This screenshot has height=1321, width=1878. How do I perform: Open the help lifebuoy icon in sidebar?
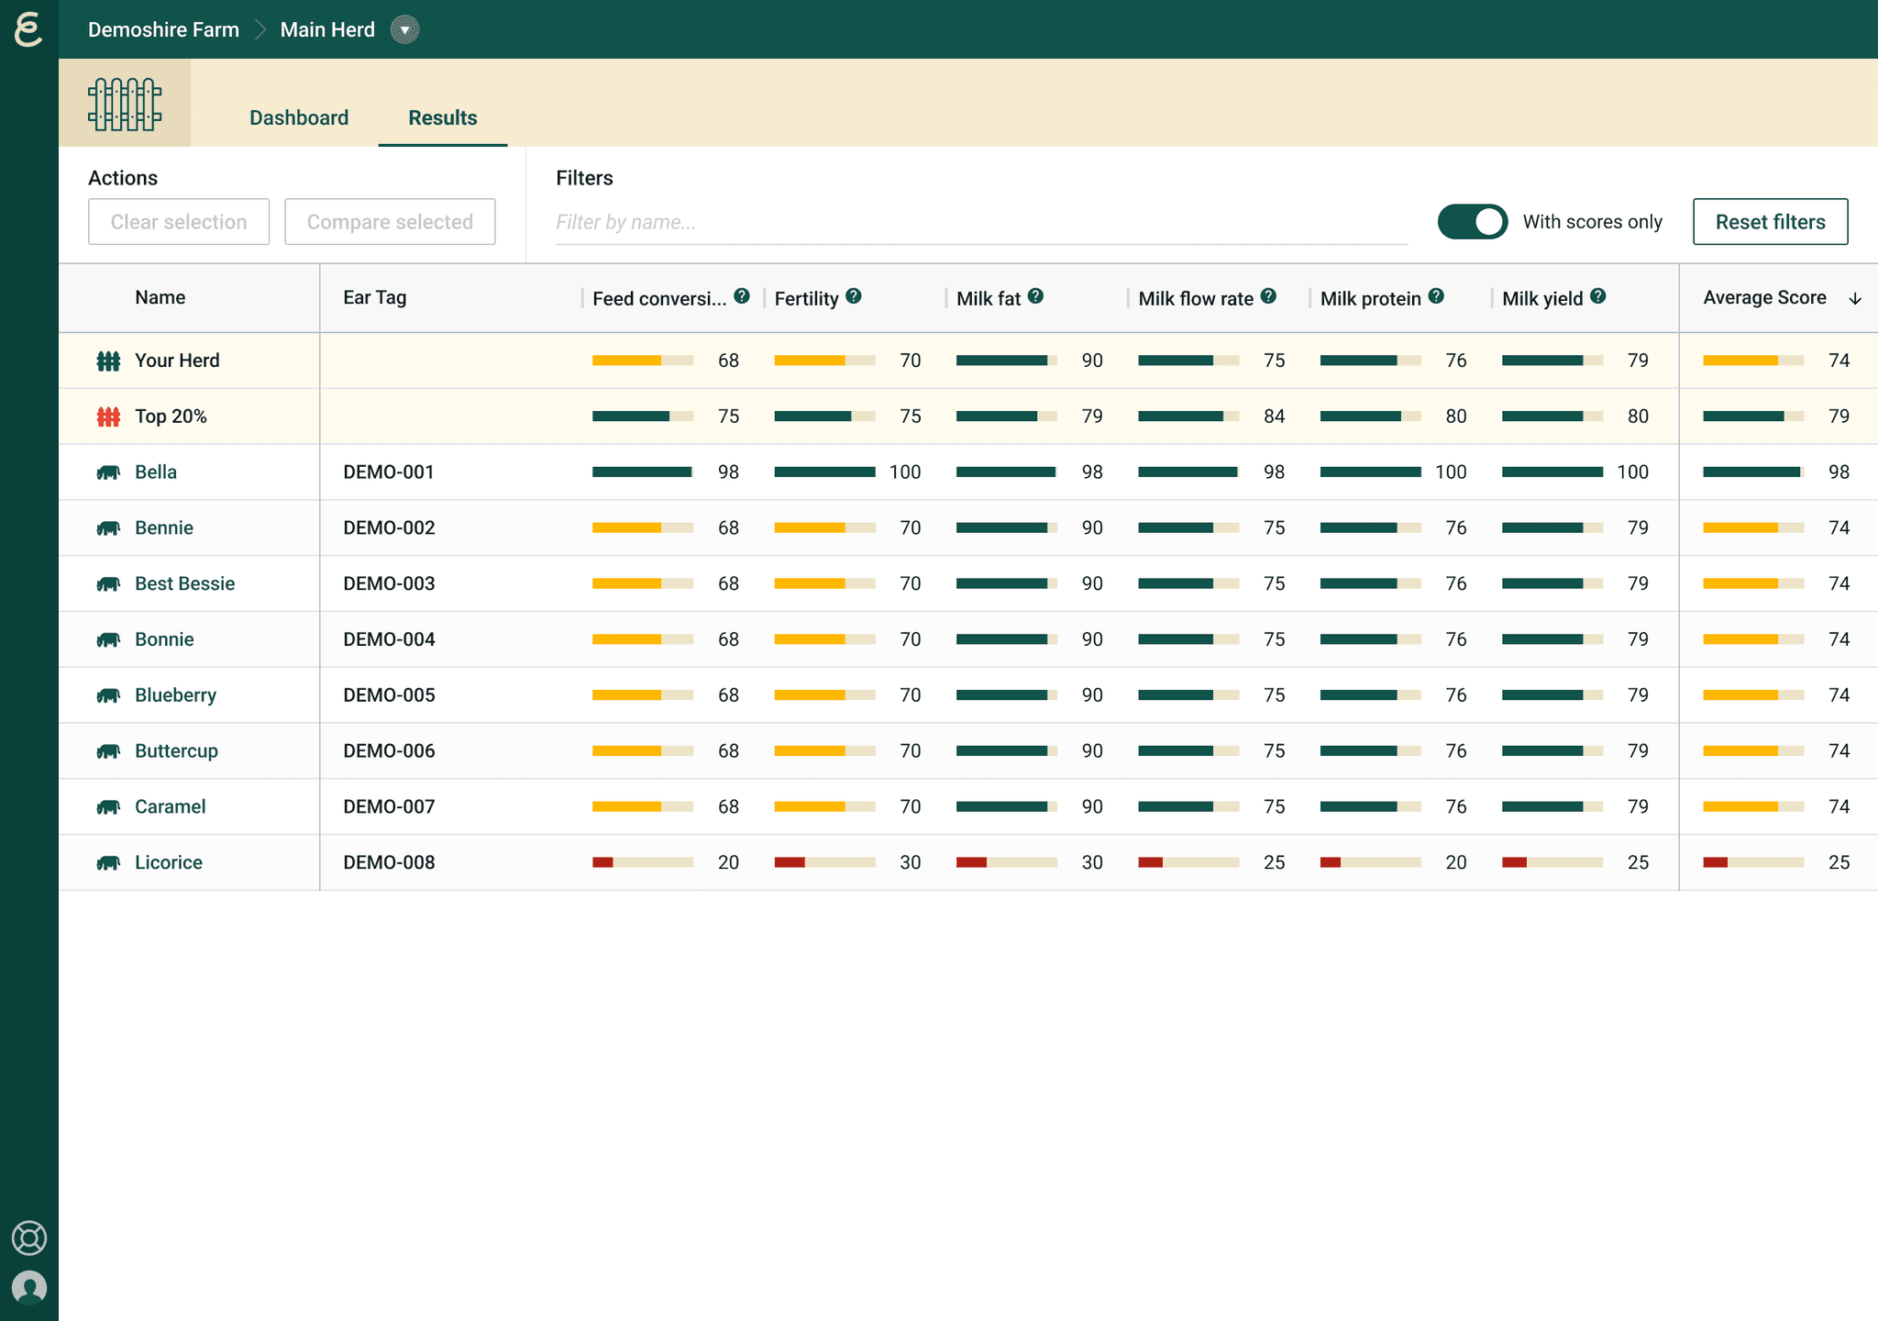tap(29, 1238)
